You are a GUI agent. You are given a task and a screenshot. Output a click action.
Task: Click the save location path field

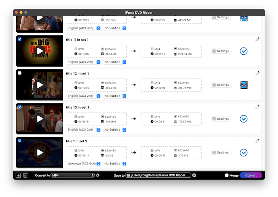[x=158, y=175]
